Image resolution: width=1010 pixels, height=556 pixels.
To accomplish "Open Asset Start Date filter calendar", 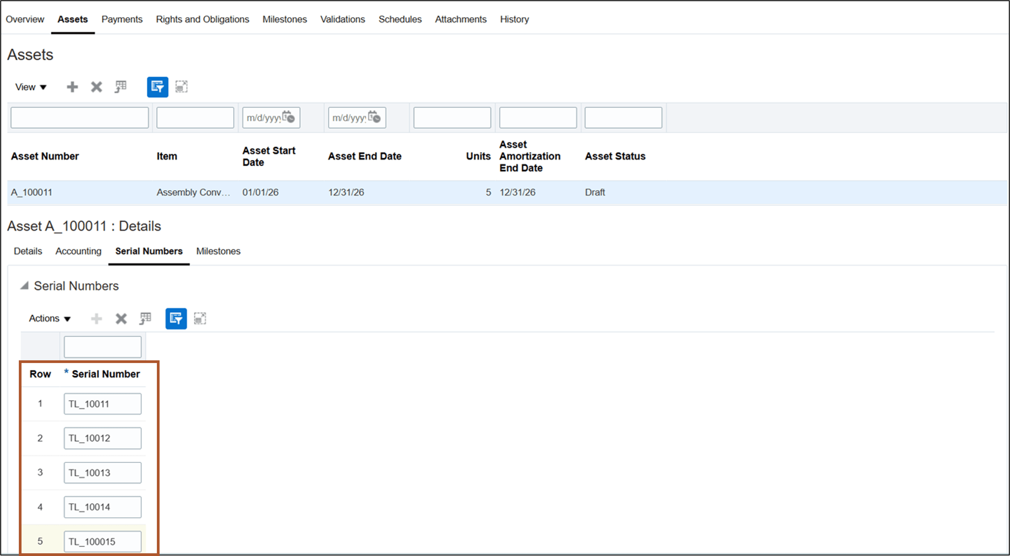I will point(289,117).
